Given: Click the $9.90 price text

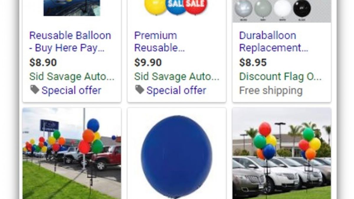Looking at the screenshot, I should pos(148,63).
